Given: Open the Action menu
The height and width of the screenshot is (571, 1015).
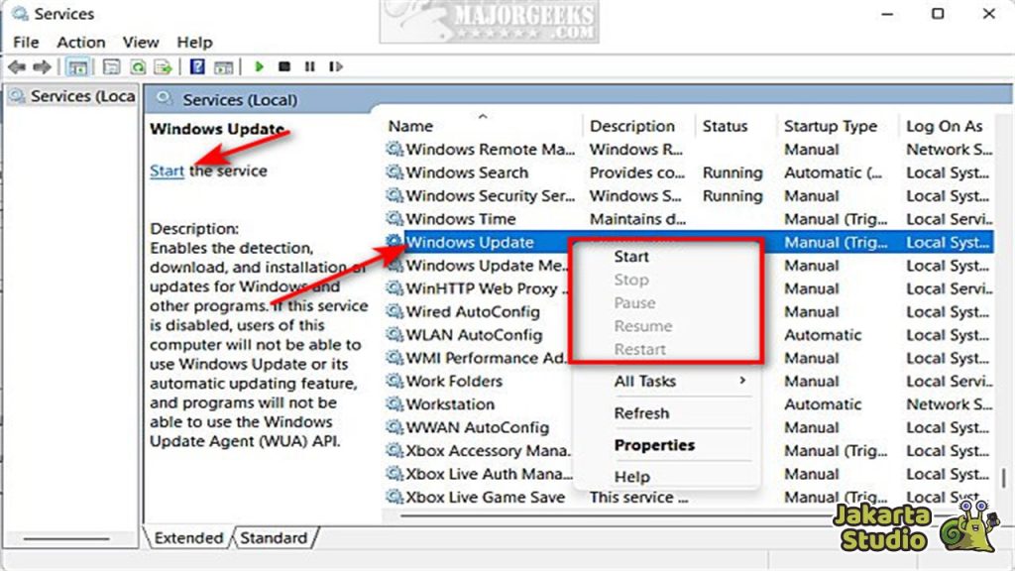Looking at the screenshot, I should tap(81, 42).
